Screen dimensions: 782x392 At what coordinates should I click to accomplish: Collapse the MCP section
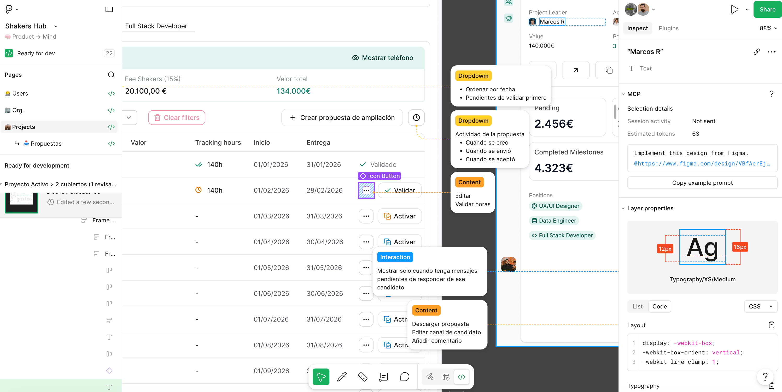(623, 94)
